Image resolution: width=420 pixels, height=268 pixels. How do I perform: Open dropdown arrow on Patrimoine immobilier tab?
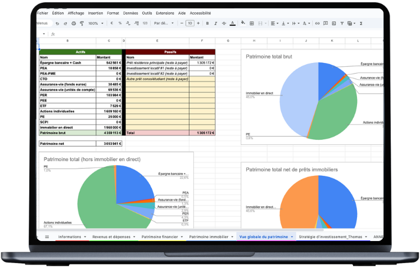point(232,237)
